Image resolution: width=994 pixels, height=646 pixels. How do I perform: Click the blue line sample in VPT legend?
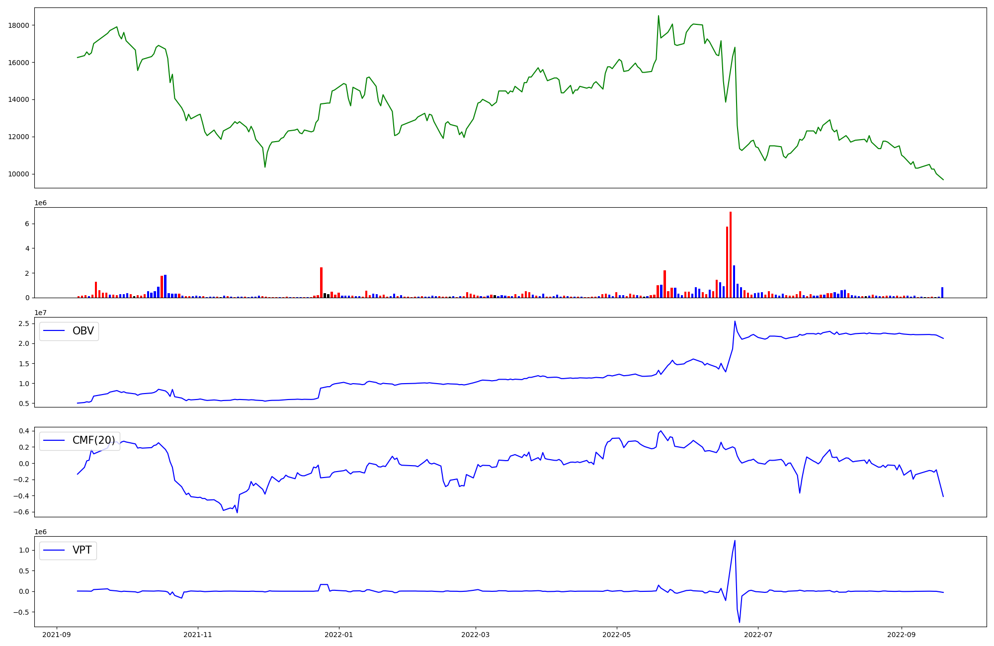click(54, 550)
